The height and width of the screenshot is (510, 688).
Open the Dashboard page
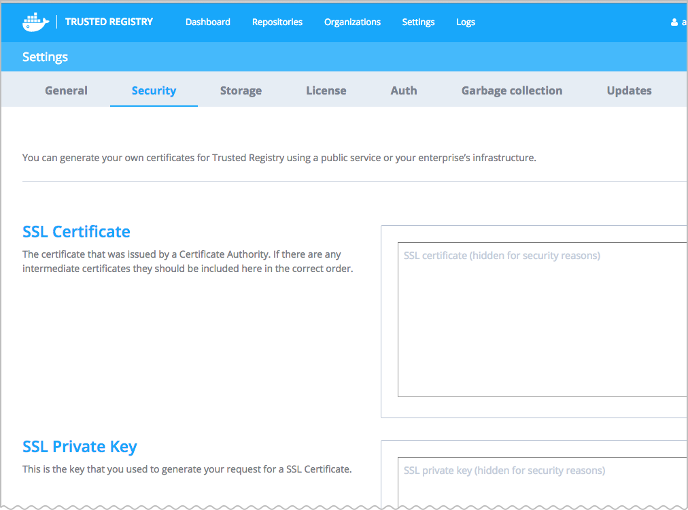click(207, 22)
